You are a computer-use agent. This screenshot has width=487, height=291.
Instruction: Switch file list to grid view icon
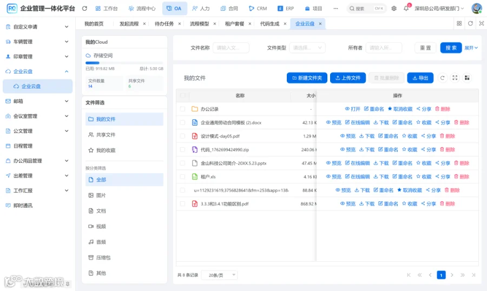(x=467, y=78)
